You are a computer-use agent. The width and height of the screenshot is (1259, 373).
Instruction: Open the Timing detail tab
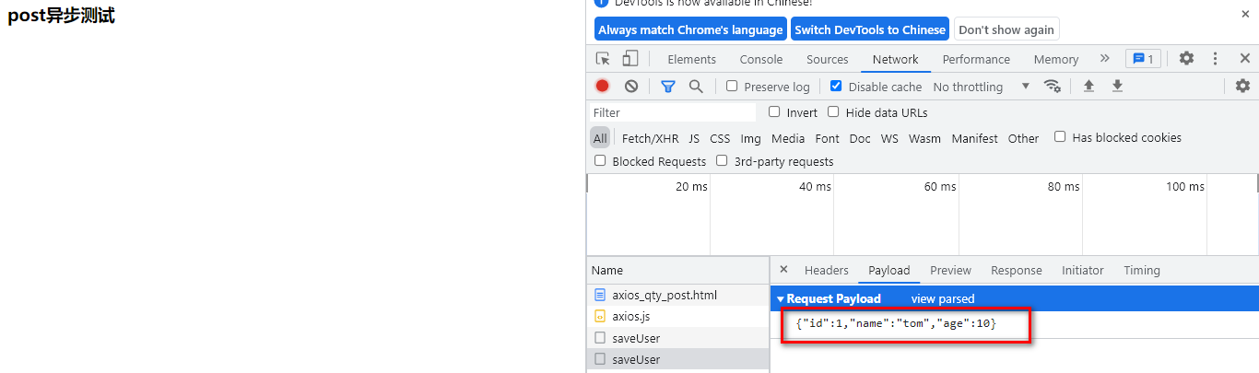pyautogui.click(x=1142, y=270)
